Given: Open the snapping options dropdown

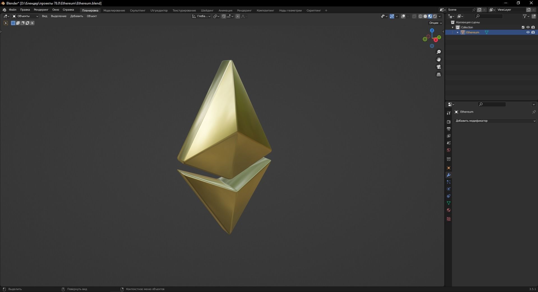Looking at the screenshot, I should point(230,16).
